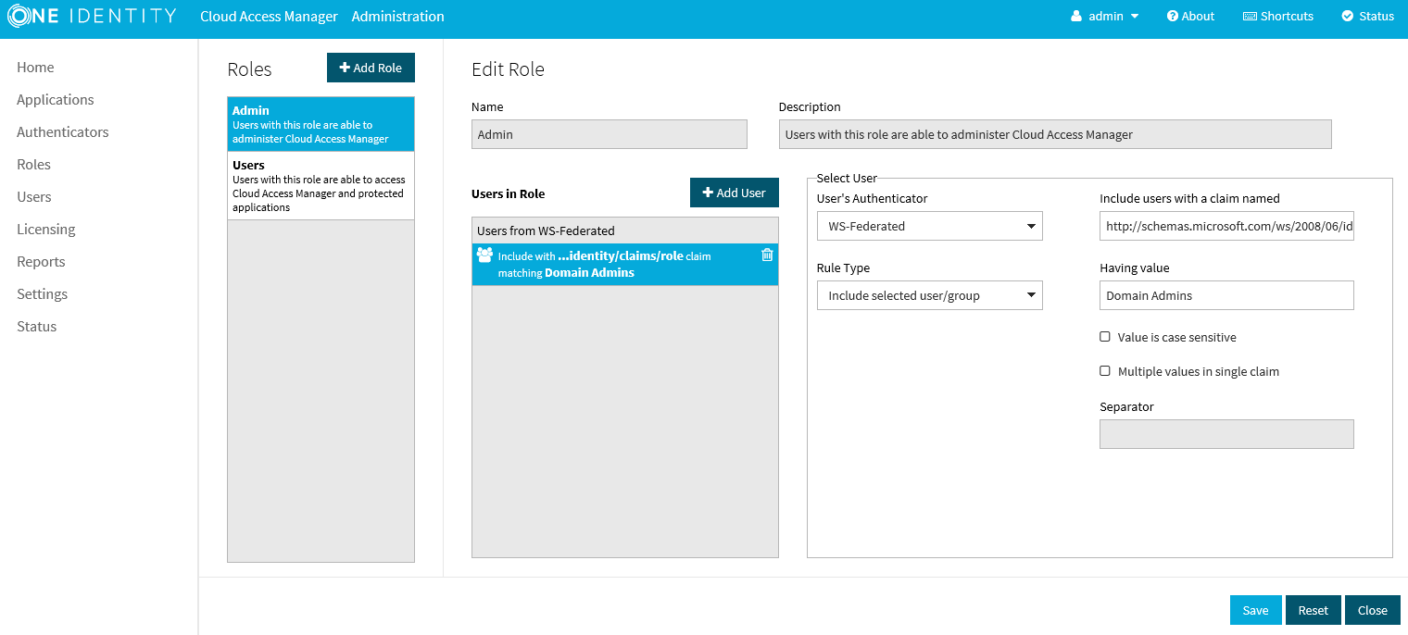Image resolution: width=1408 pixels, height=635 pixels.
Task: Open Authenticators in the sidebar
Action: [63, 131]
